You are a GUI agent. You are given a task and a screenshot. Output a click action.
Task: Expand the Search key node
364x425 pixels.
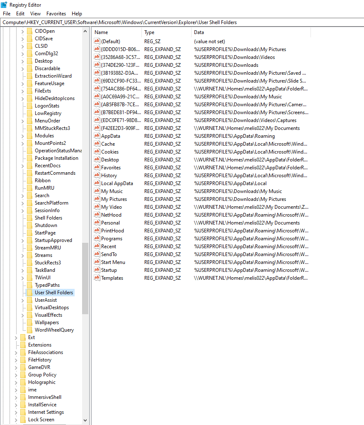click(x=23, y=196)
